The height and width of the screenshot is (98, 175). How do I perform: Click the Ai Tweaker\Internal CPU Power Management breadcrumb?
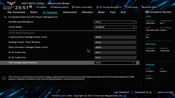click(33, 17)
